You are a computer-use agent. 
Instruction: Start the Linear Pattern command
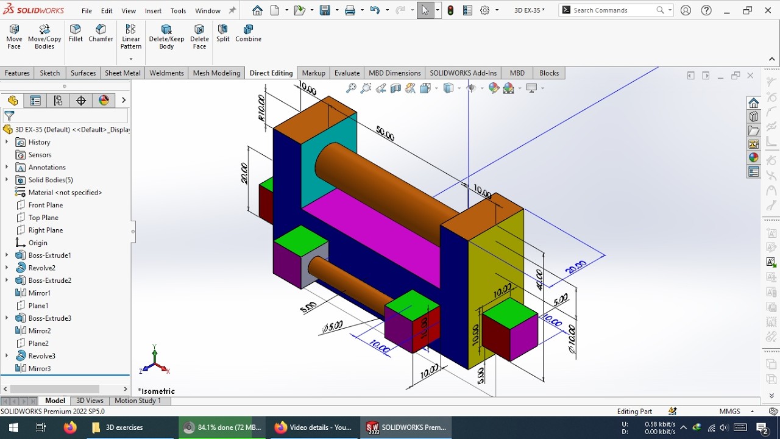(x=130, y=37)
